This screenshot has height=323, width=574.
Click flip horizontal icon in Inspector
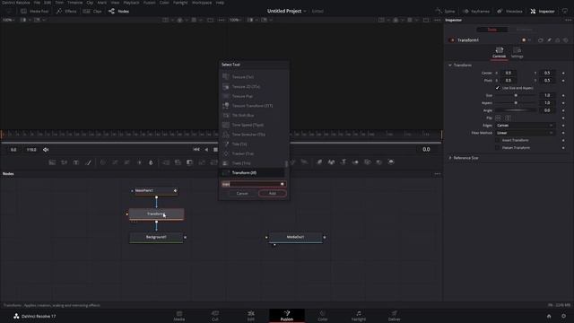click(498, 118)
